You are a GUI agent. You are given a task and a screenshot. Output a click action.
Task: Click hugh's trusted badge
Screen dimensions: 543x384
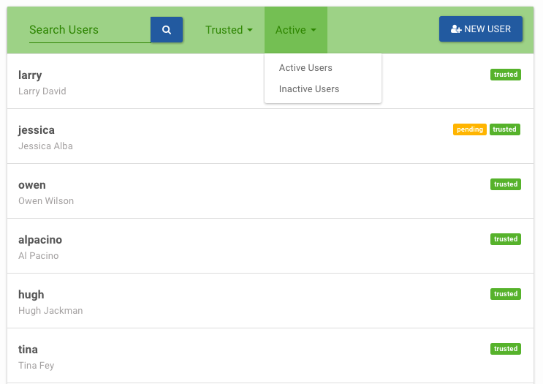(x=505, y=294)
